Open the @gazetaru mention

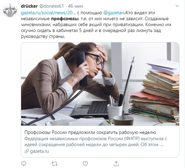point(114,13)
